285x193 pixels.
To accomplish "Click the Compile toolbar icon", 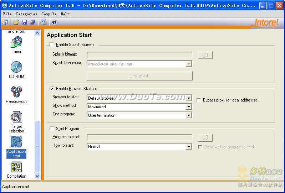I will [x=43, y=22].
